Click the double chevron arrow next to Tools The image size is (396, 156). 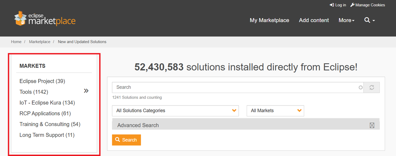click(x=86, y=91)
